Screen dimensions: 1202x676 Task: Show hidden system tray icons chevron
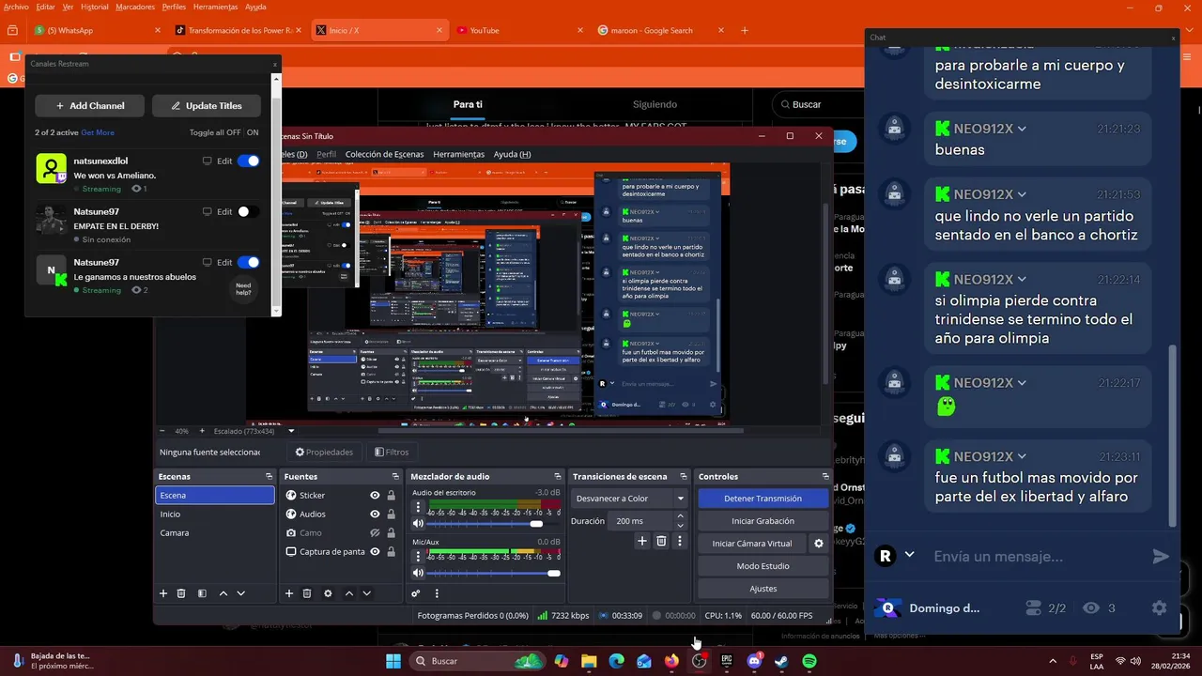click(1052, 661)
